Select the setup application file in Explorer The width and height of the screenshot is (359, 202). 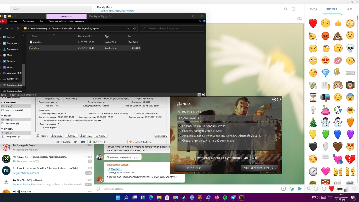84,48
